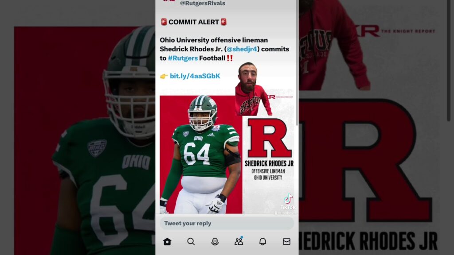Open the Search magnifier icon
The width and height of the screenshot is (454, 255).
coord(191,241)
